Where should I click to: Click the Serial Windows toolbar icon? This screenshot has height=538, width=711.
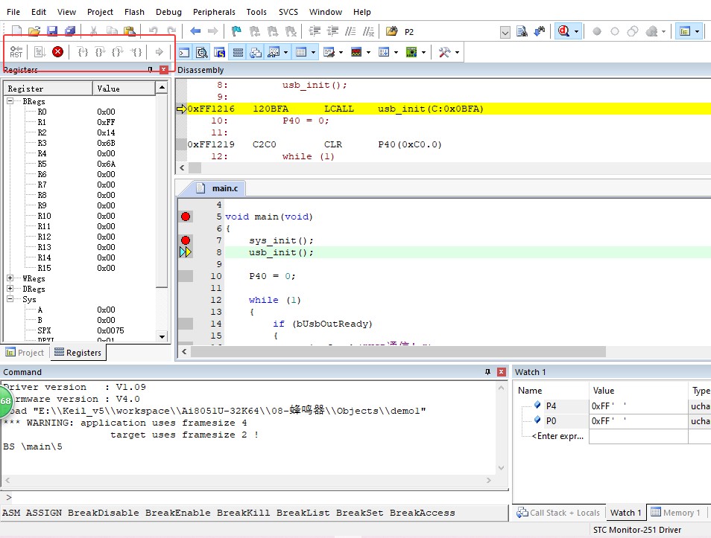329,53
